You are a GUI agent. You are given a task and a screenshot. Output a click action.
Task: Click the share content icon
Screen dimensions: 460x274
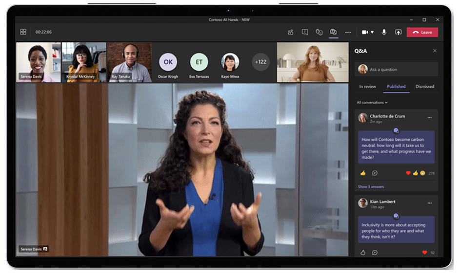pos(398,32)
